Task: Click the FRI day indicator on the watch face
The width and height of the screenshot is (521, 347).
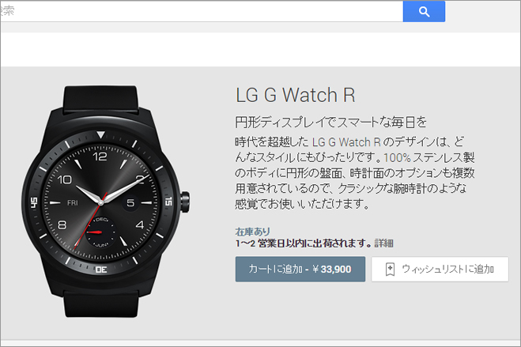Action: pyautogui.click(x=73, y=202)
